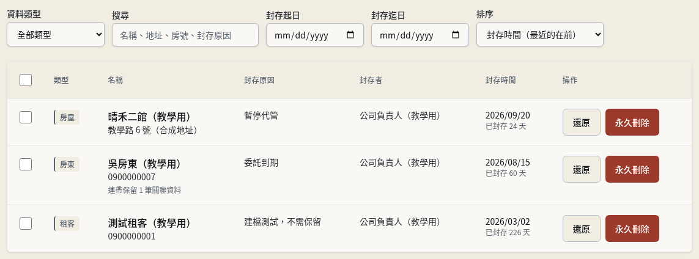
Task: Click archive date 2026/08/15
Action: 508,162
